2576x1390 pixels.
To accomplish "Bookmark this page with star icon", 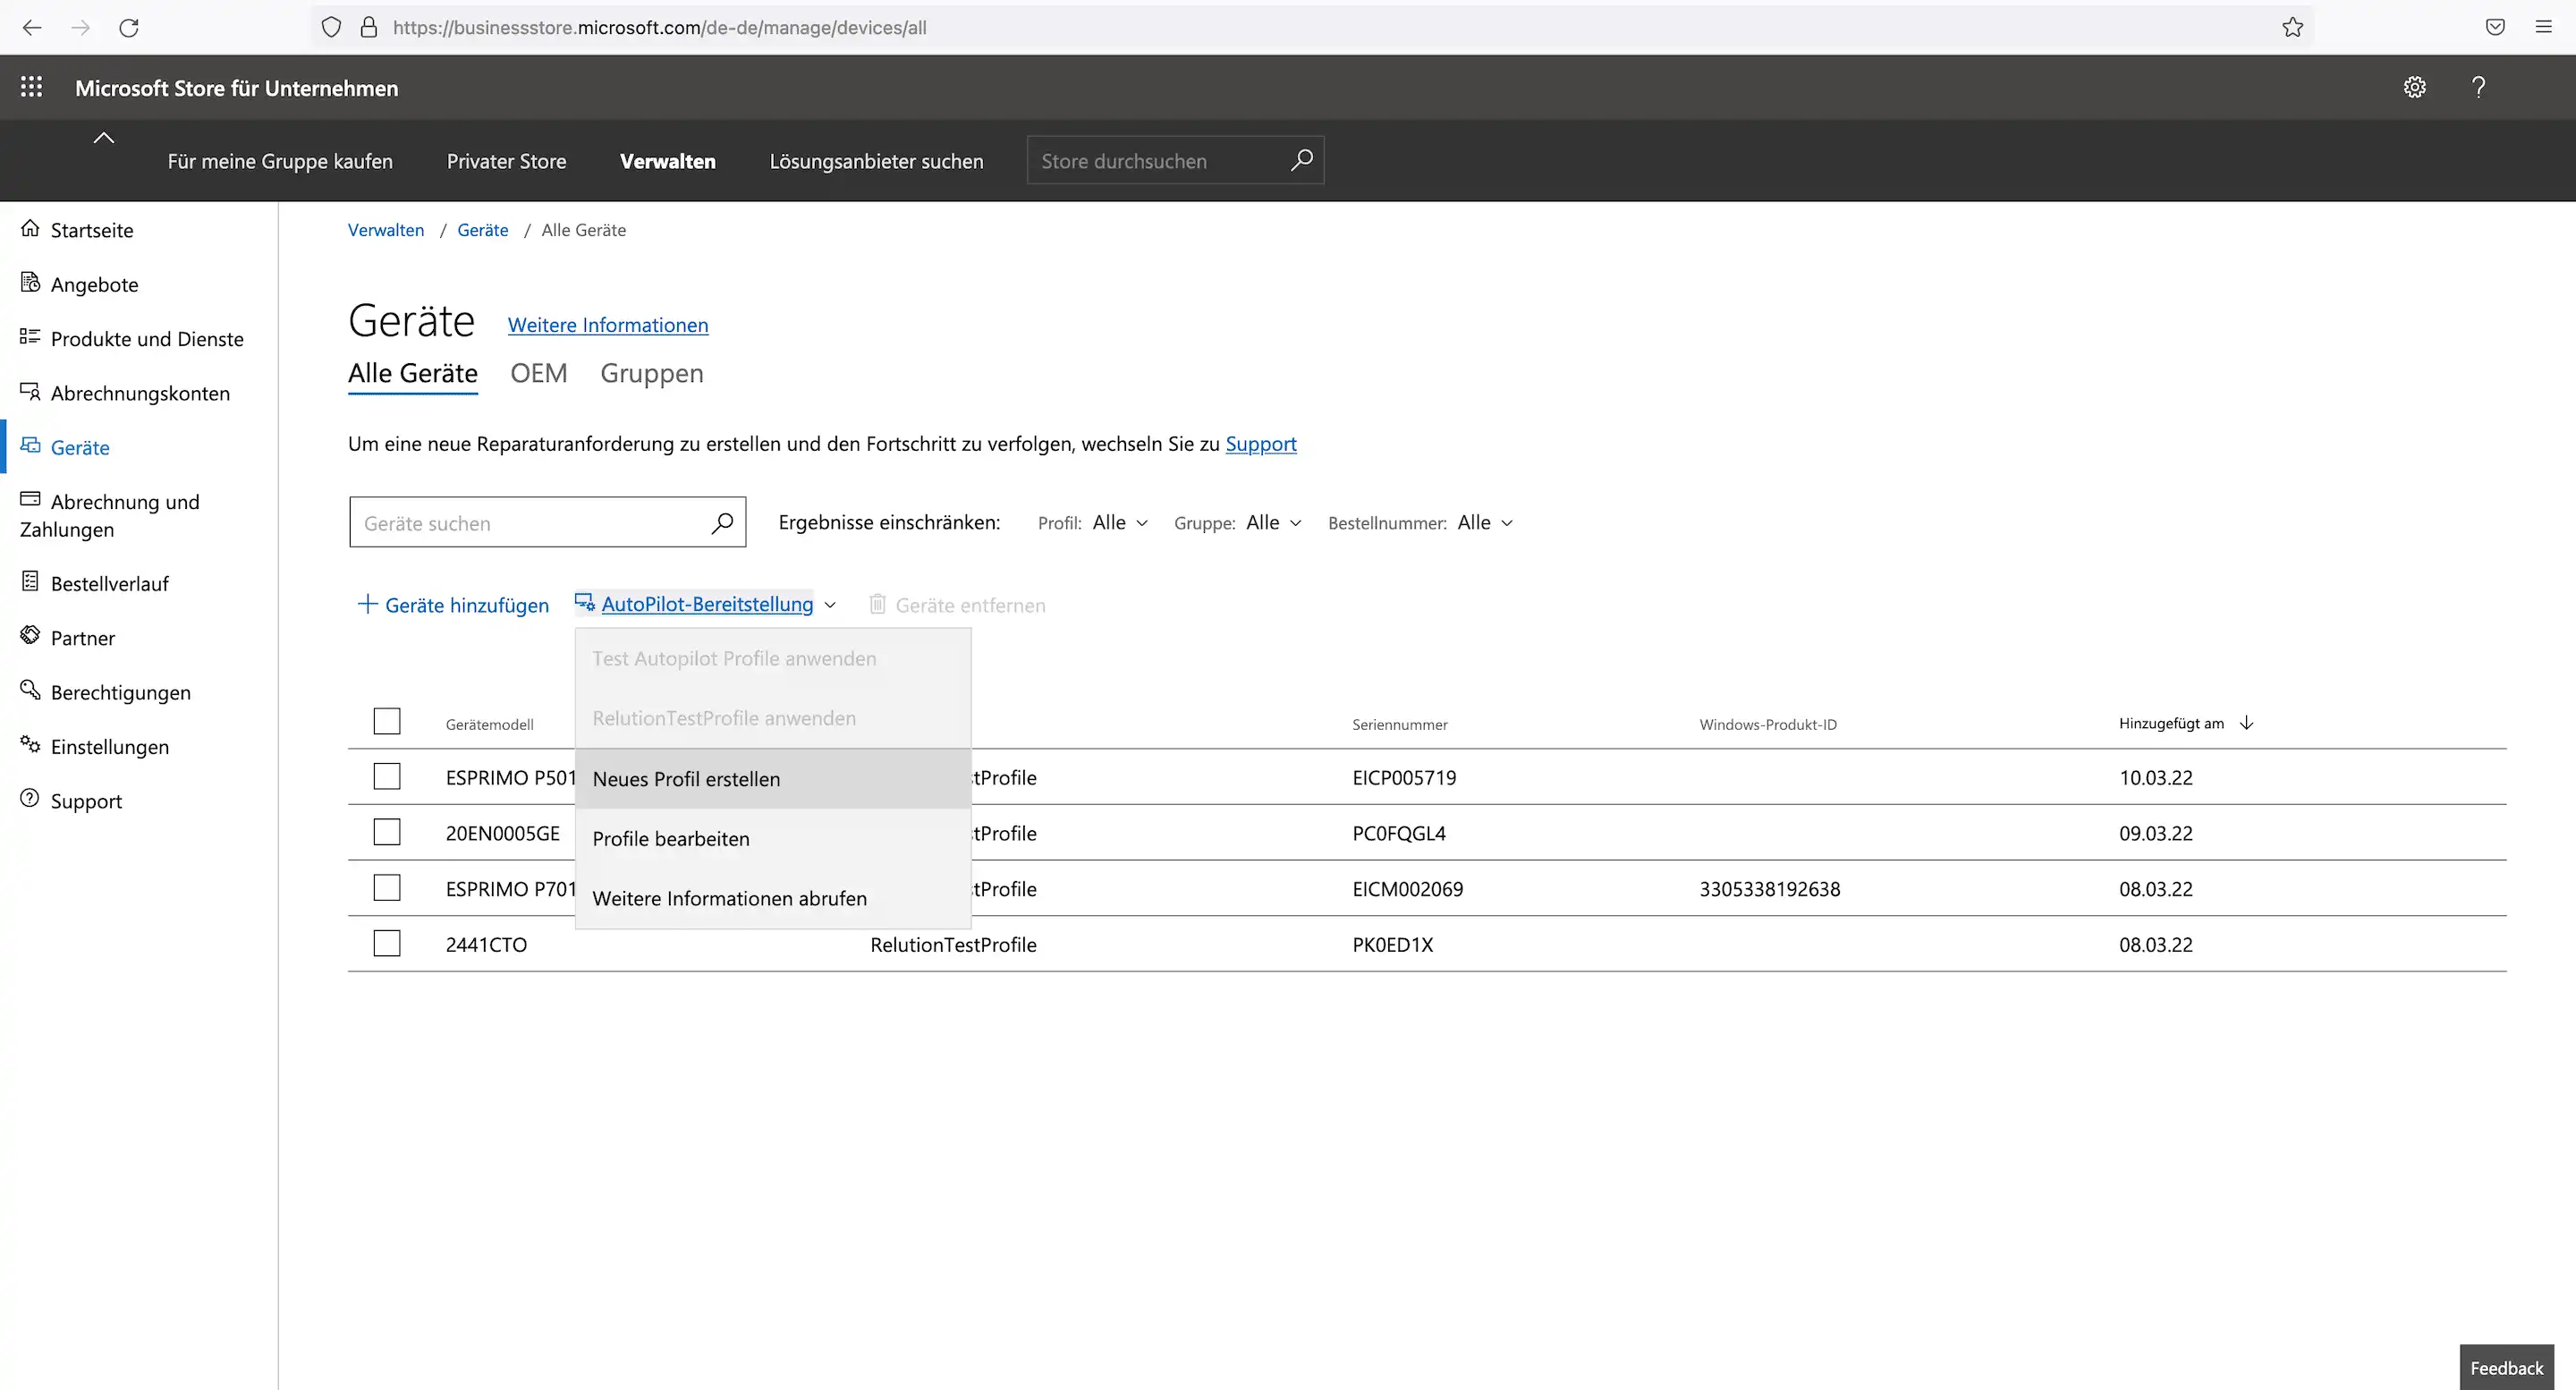I will pyautogui.click(x=2293, y=27).
